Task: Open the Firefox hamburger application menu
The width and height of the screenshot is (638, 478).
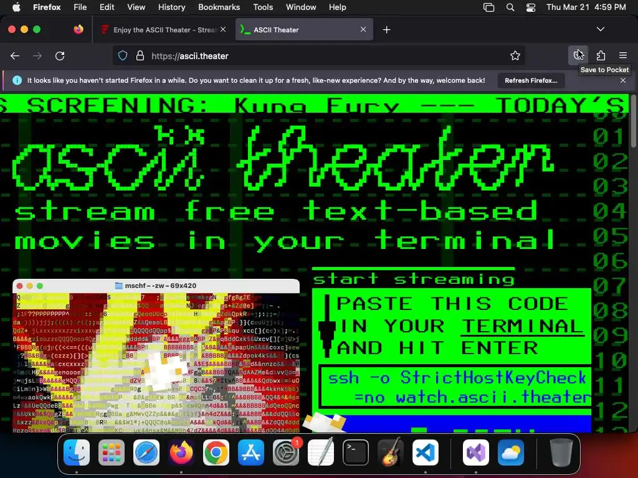Action: coord(623,55)
